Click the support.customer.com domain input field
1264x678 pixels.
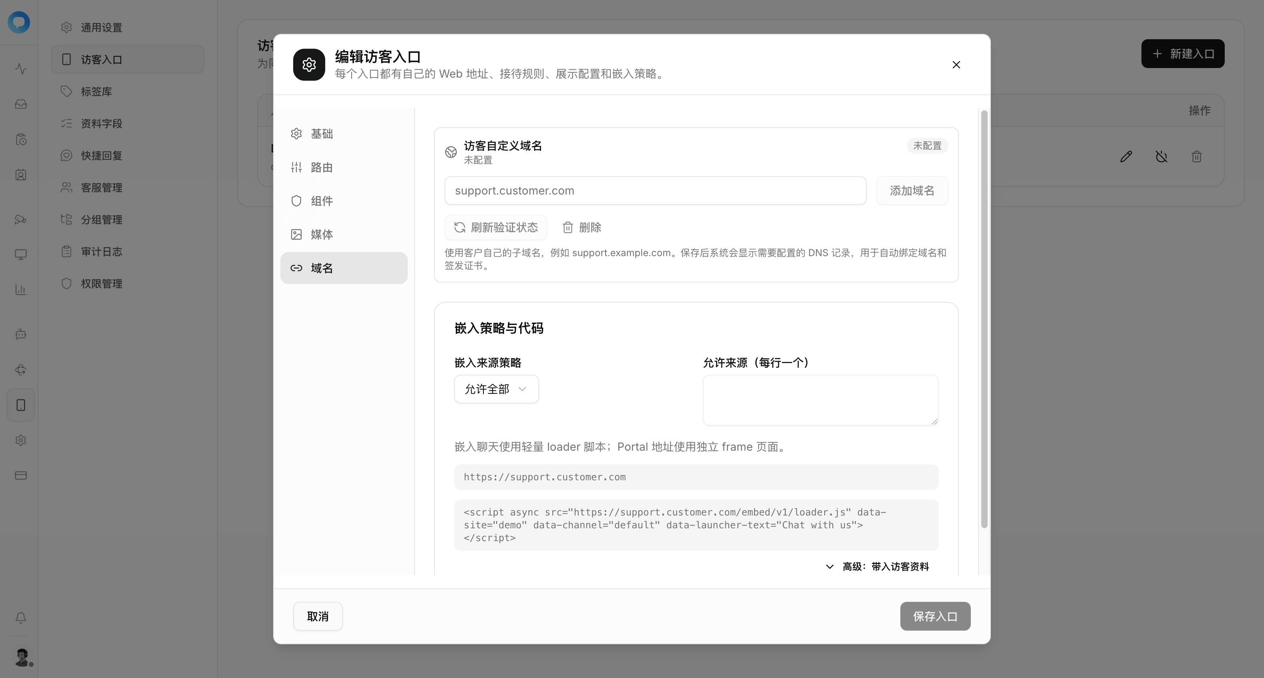[655, 191]
